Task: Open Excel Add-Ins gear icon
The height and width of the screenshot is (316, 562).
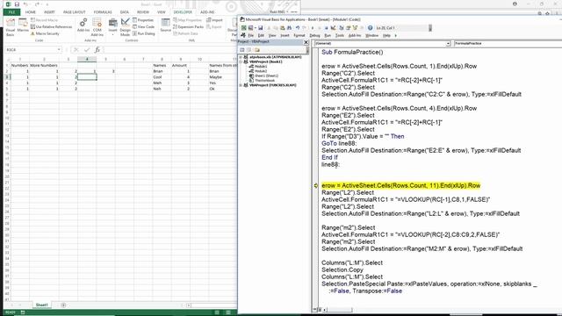Action: pos(83,25)
